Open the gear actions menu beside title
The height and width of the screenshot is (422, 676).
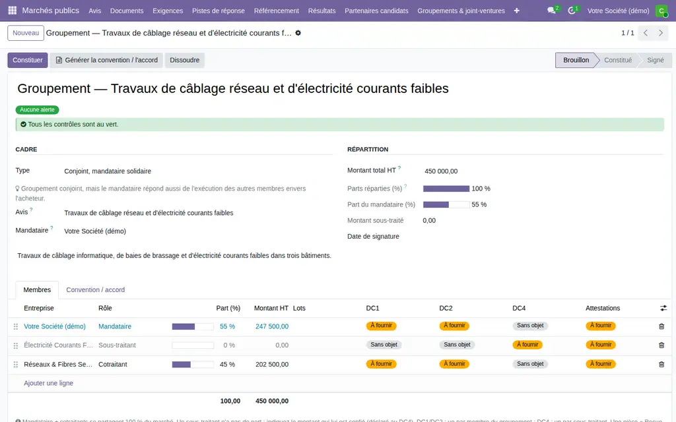[x=298, y=33]
